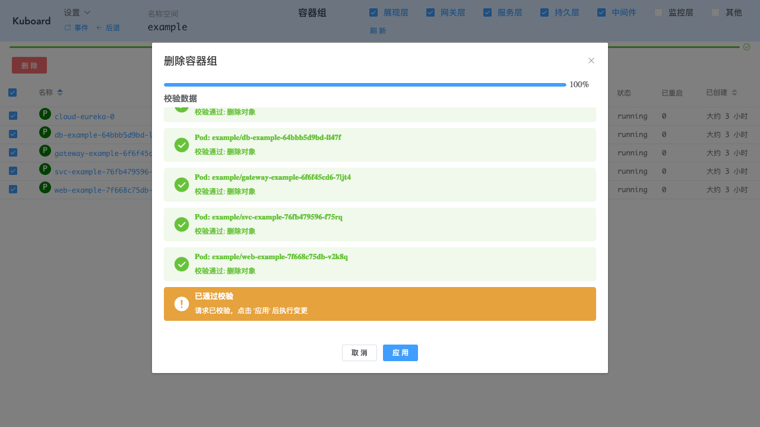The height and width of the screenshot is (427, 760).
Task: Disable the 展现层 layer checkbox
Action: coord(373,12)
